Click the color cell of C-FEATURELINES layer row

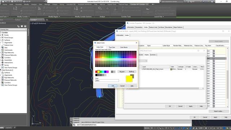(174, 69)
